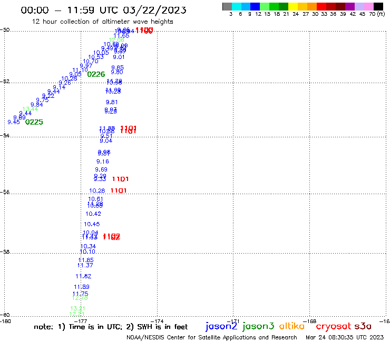Screen dimensions: 390x342
Task: Click the '12 hour collection of altimeter wave heights' subtitle
Action: 102,22
